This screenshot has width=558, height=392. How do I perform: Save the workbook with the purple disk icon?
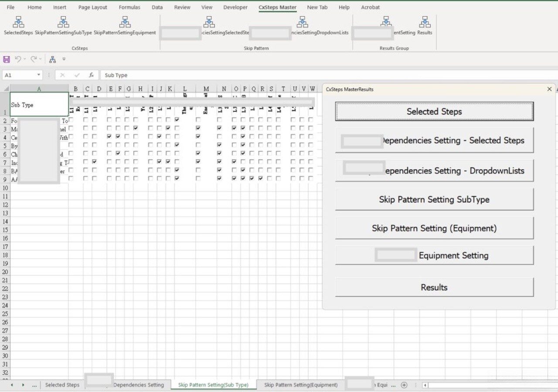pos(7,59)
